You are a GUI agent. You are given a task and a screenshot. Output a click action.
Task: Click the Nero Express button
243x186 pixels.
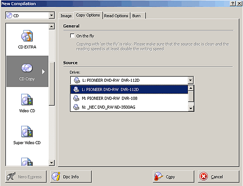point(26,177)
